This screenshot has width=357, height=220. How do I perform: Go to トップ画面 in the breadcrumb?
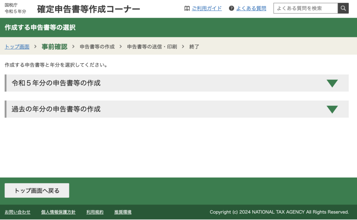click(x=17, y=47)
